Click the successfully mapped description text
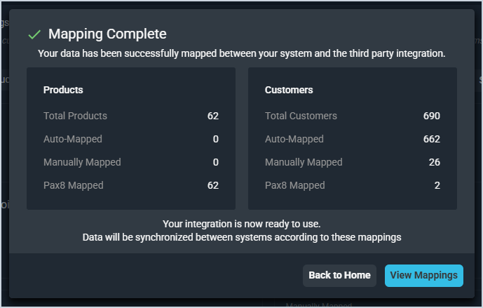 (241, 53)
